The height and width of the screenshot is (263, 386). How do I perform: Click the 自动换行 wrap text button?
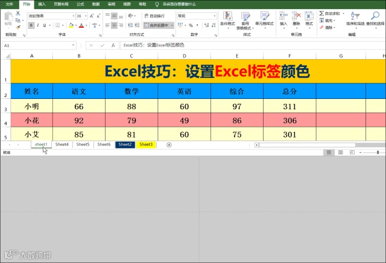tap(154, 16)
